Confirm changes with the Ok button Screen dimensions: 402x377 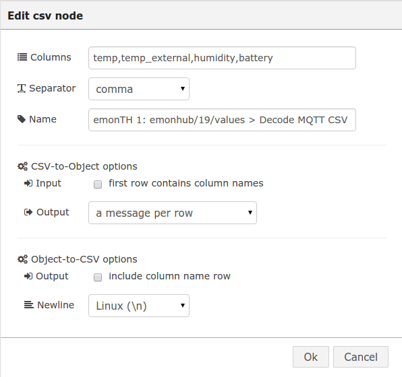[x=311, y=357]
